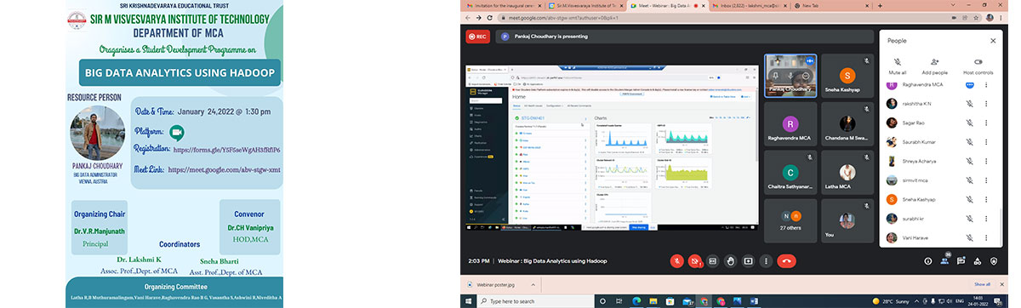Open more options for surabhi kr
This screenshot has height=308, width=1021.
click(x=986, y=219)
